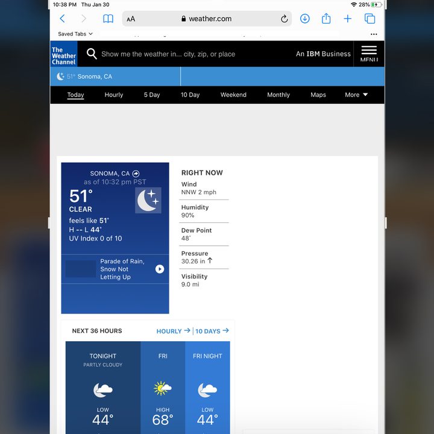Open the Maps tab
This screenshot has width=434, height=434.
[318, 95]
